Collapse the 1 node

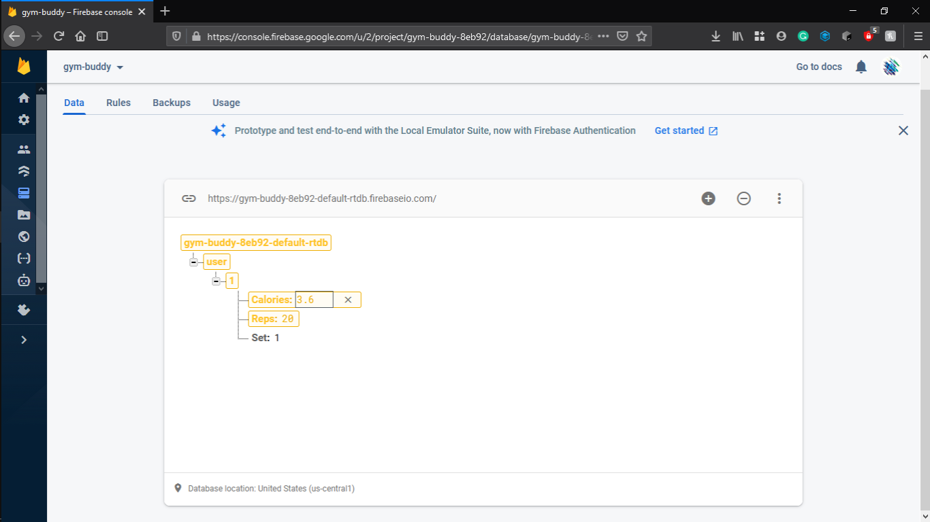pos(216,281)
